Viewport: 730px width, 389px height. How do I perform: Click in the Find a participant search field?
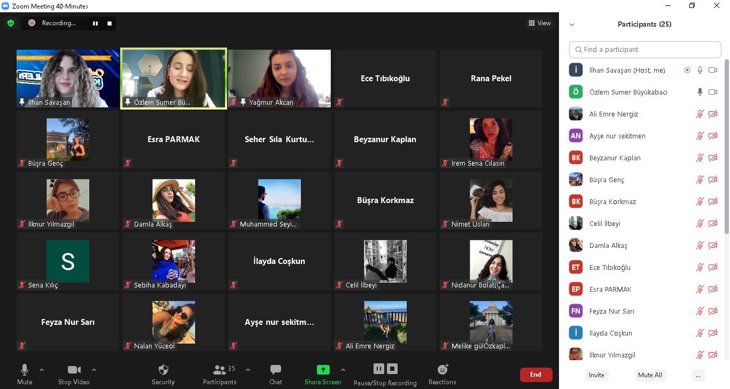[x=645, y=49]
